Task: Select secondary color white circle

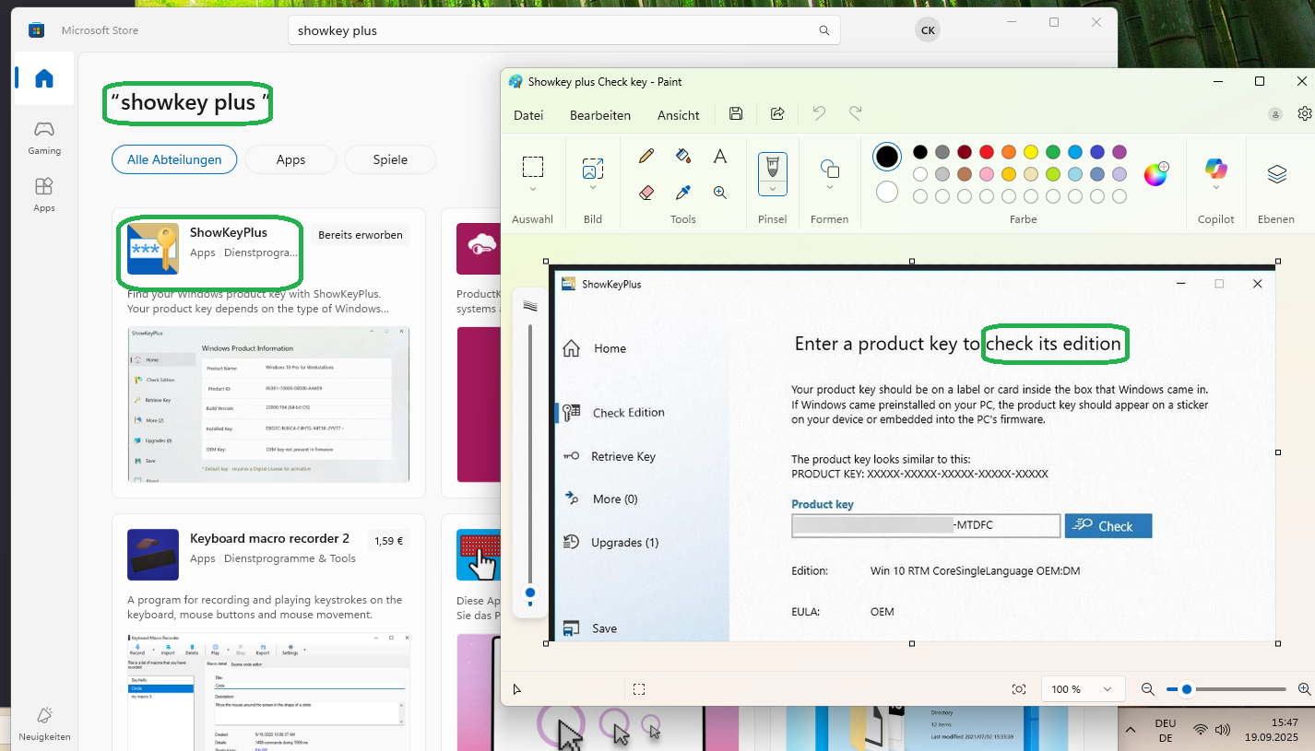Action: [x=887, y=193]
